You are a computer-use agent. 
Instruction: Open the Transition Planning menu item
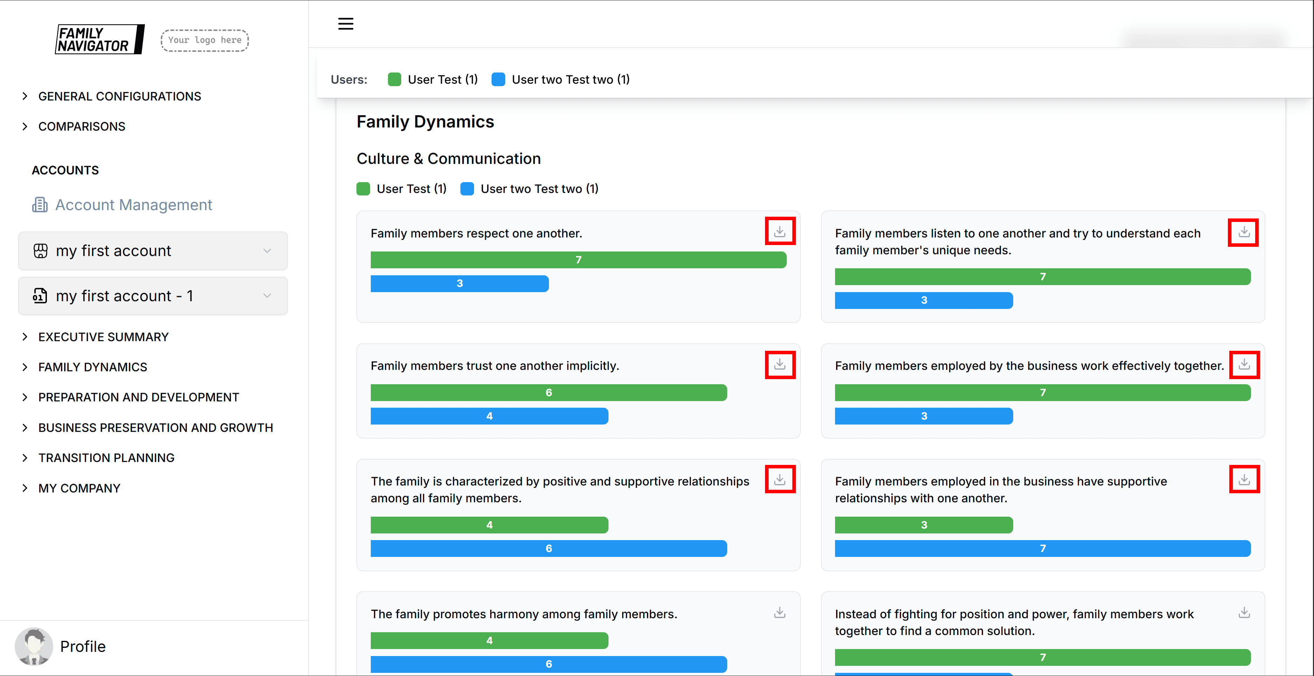(106, 458)
